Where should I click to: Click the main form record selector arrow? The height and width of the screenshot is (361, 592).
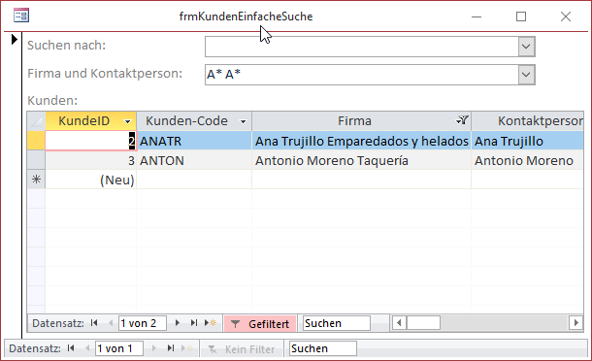pyautogui.click(x=14, y=39)
